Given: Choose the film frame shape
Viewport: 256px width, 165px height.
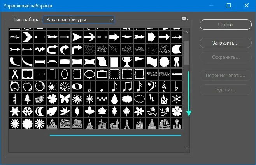Looking at the screenshot, I should pos(27,74).
